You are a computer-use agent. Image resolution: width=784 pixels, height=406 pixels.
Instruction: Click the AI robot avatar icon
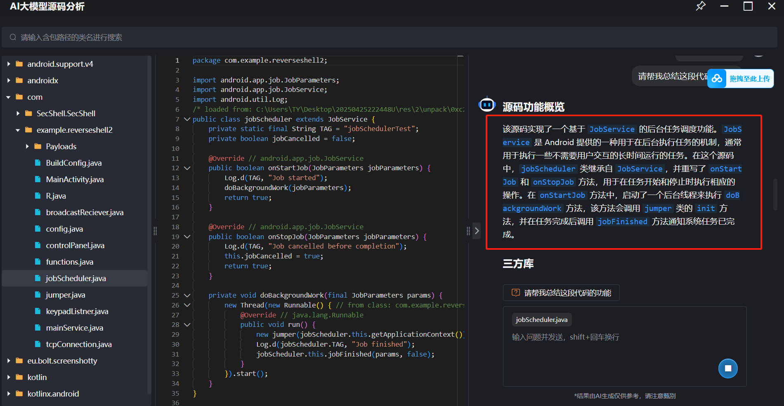coord(487,105)
